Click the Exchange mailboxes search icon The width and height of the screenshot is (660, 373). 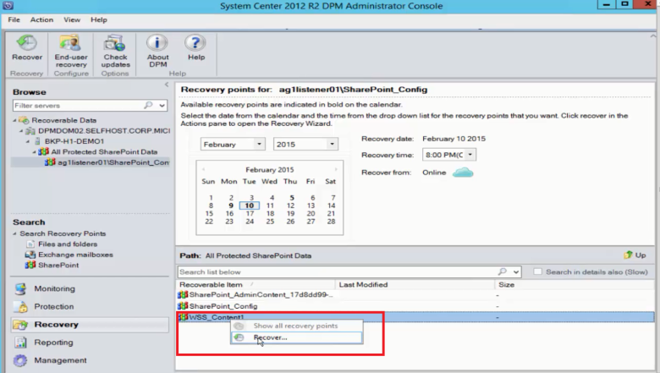[30, 255]
